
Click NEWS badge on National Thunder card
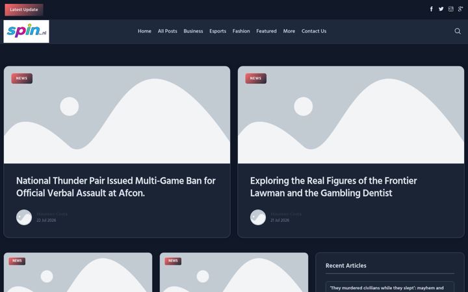coord(22,79)
